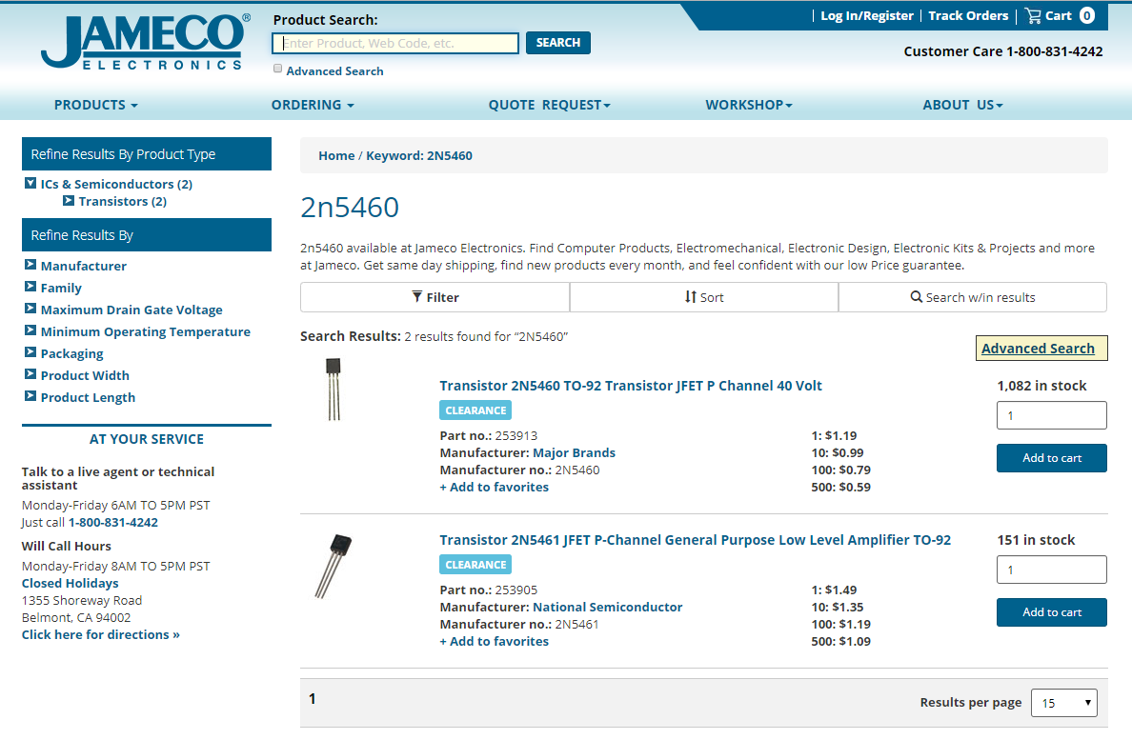
Task: Click the SEARCH button
Action: [558, 43]
